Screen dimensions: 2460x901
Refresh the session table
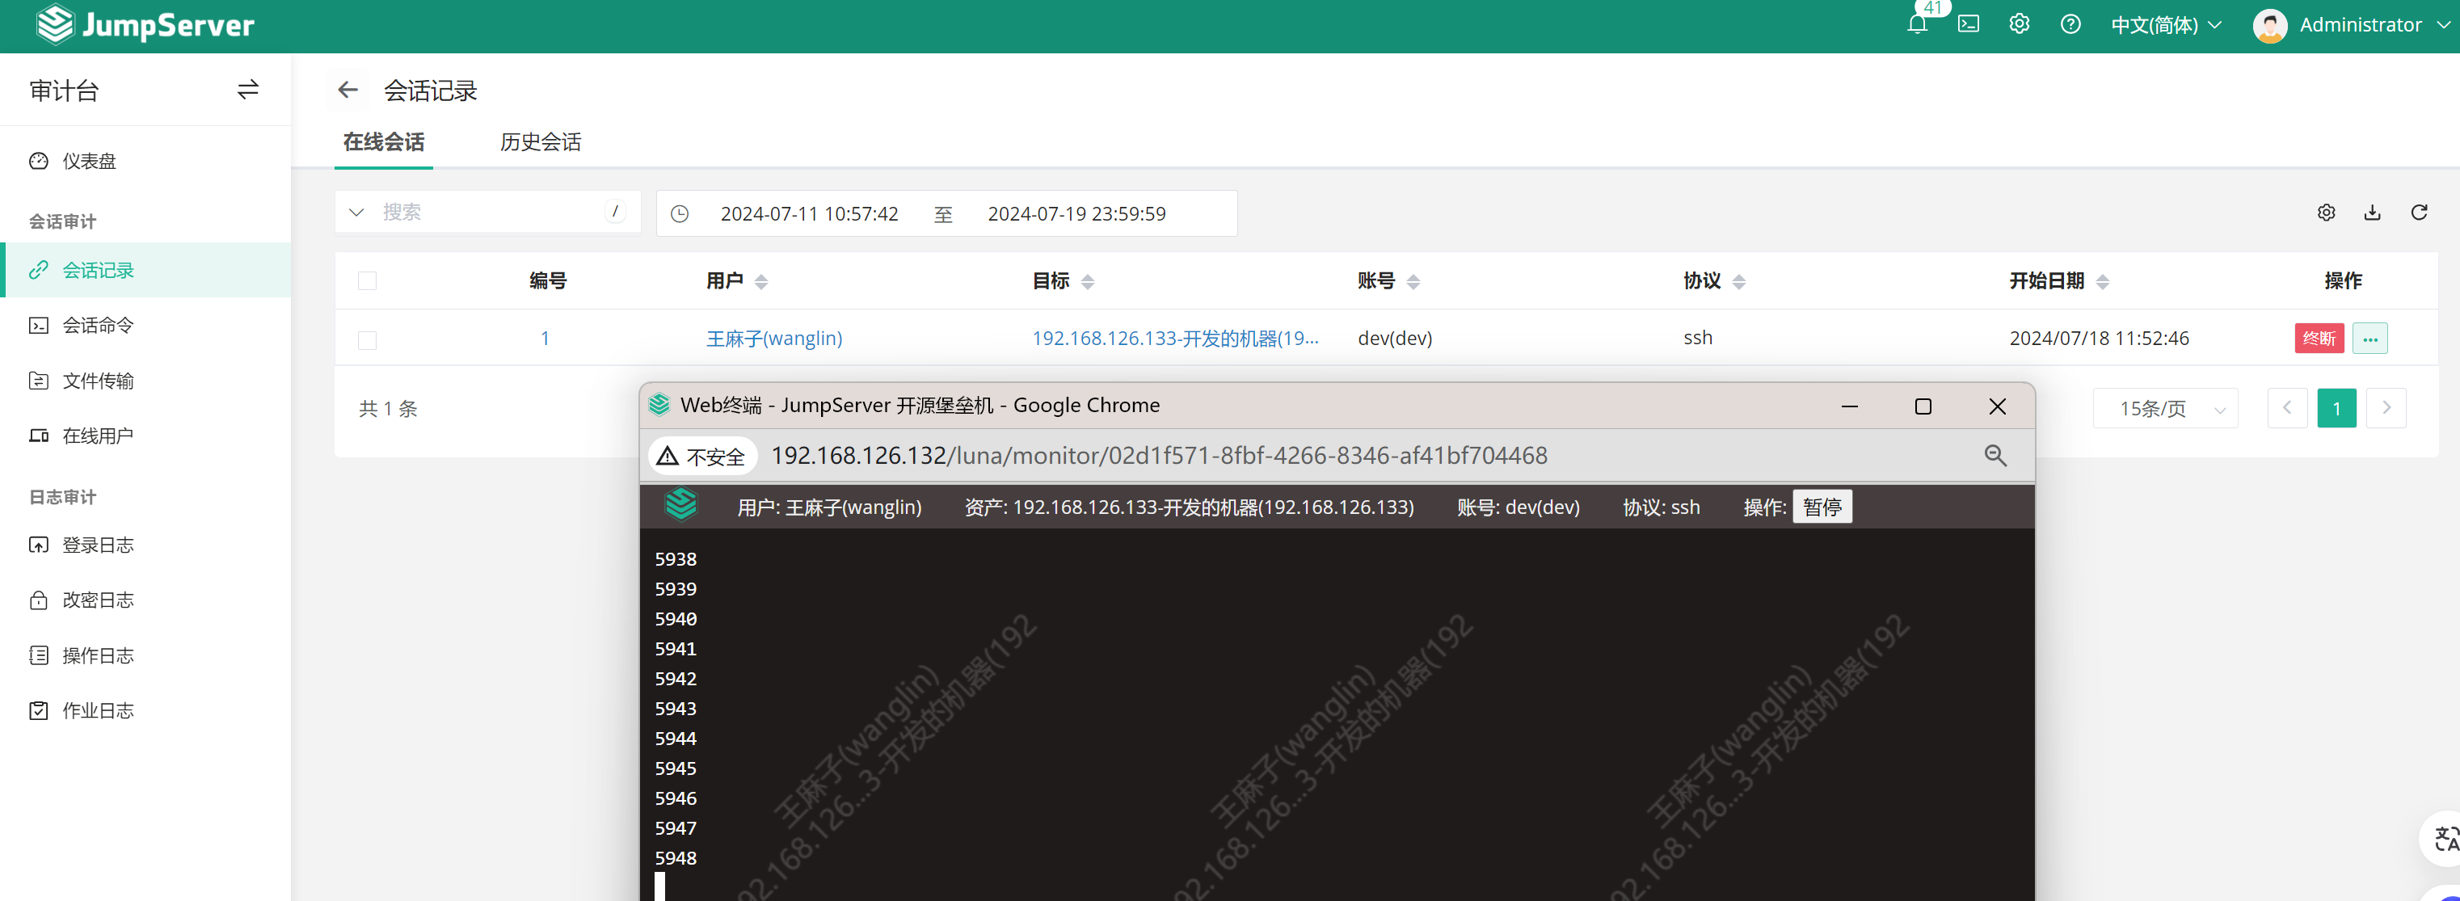[x=2419, y=213]
